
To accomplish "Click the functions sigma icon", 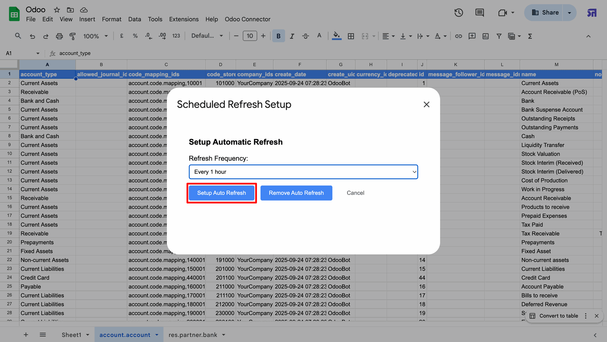I will pyautogui.click(x=530, y=36).
